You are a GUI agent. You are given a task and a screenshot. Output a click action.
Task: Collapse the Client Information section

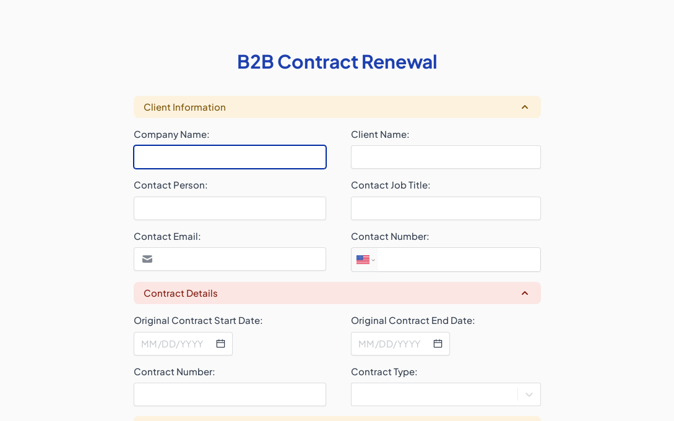525,107
